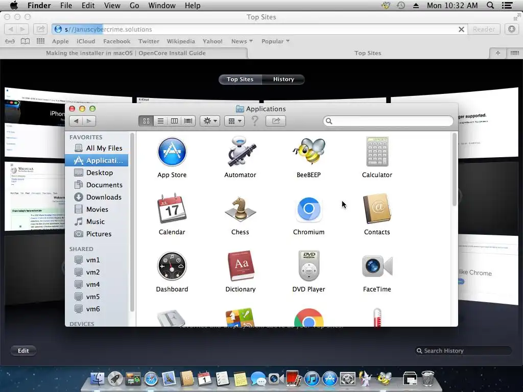Screen dimensions: 523x392
Task: Open the App Store application icon
Action: click(x=172, y=152)
